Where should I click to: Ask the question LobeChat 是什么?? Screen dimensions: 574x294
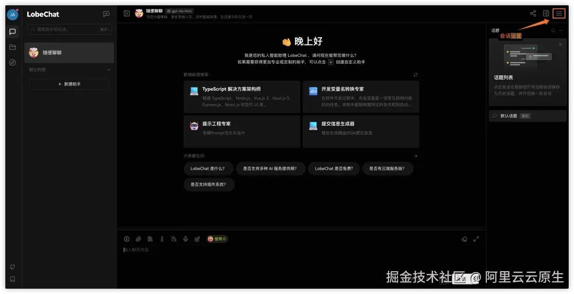pos(208,169)
